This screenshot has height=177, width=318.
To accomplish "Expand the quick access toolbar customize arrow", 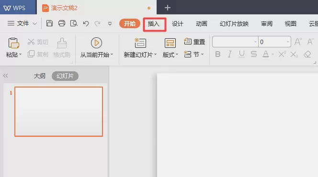I will click(x=110, y=24).
